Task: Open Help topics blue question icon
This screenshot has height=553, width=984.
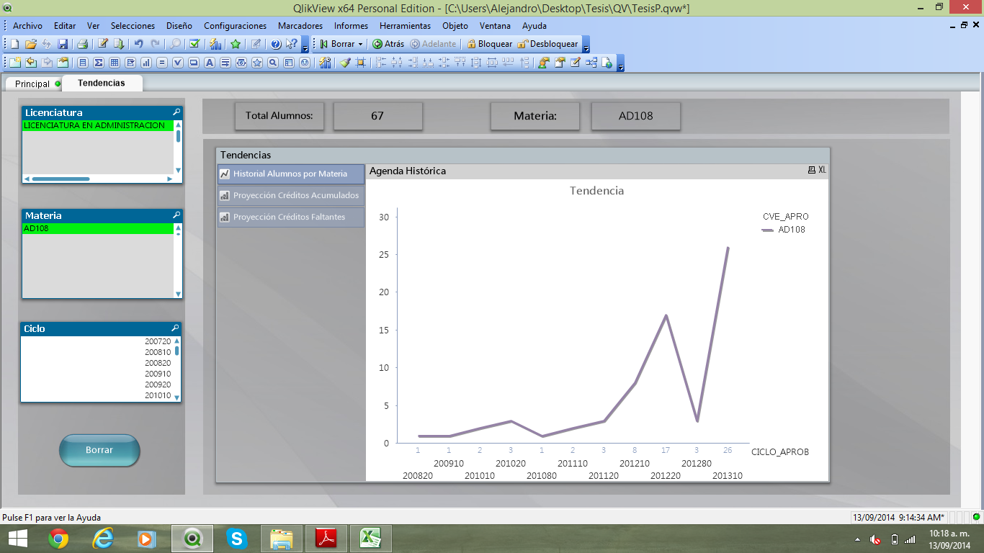Action: tap(276, 44)
